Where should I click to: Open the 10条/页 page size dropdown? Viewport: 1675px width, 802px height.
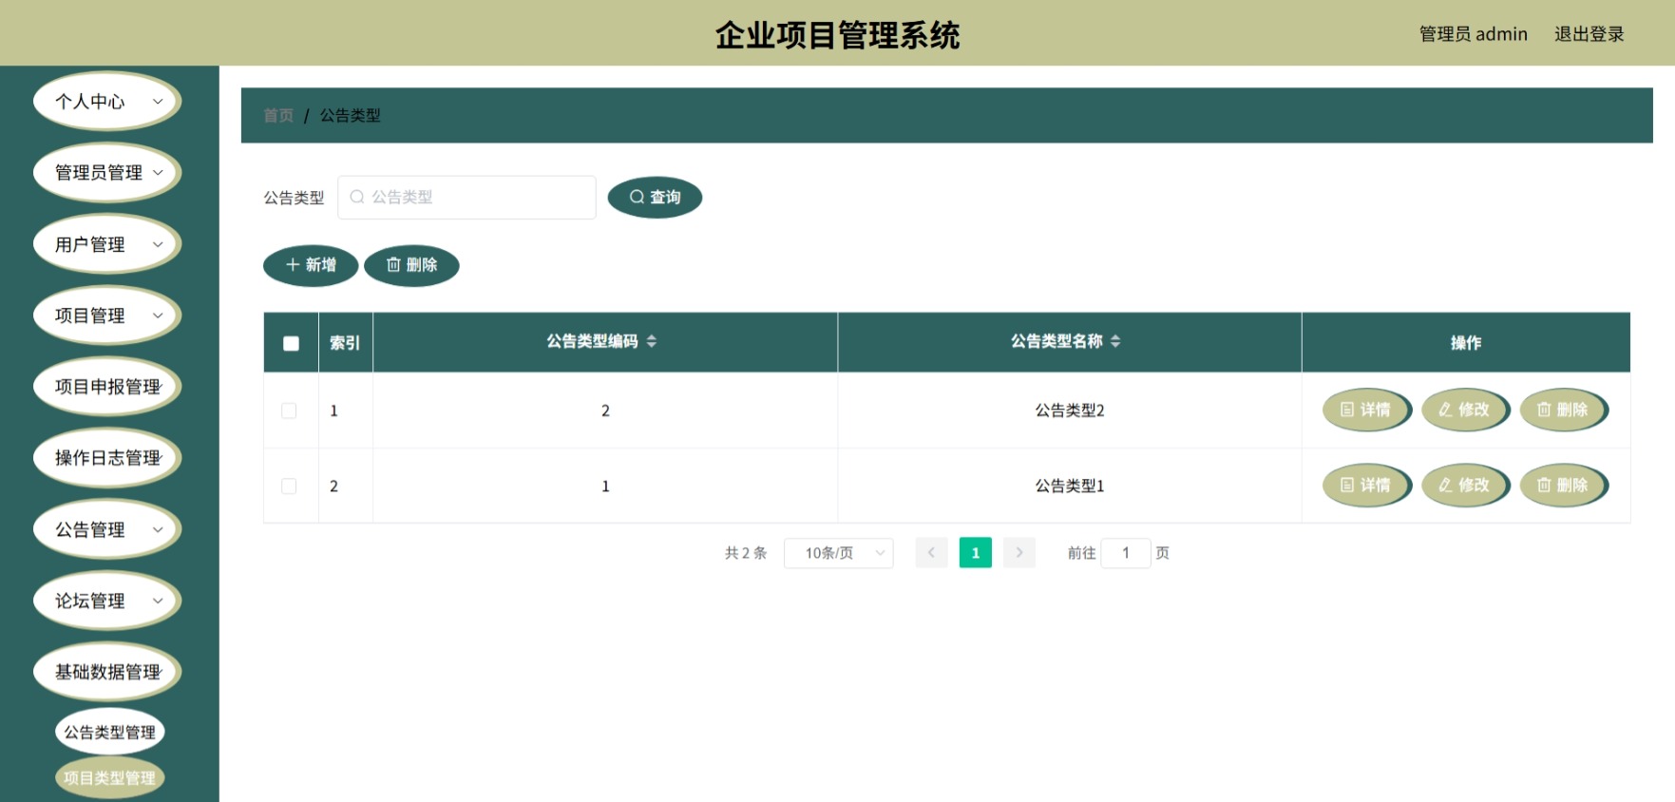tap(839, 552)
